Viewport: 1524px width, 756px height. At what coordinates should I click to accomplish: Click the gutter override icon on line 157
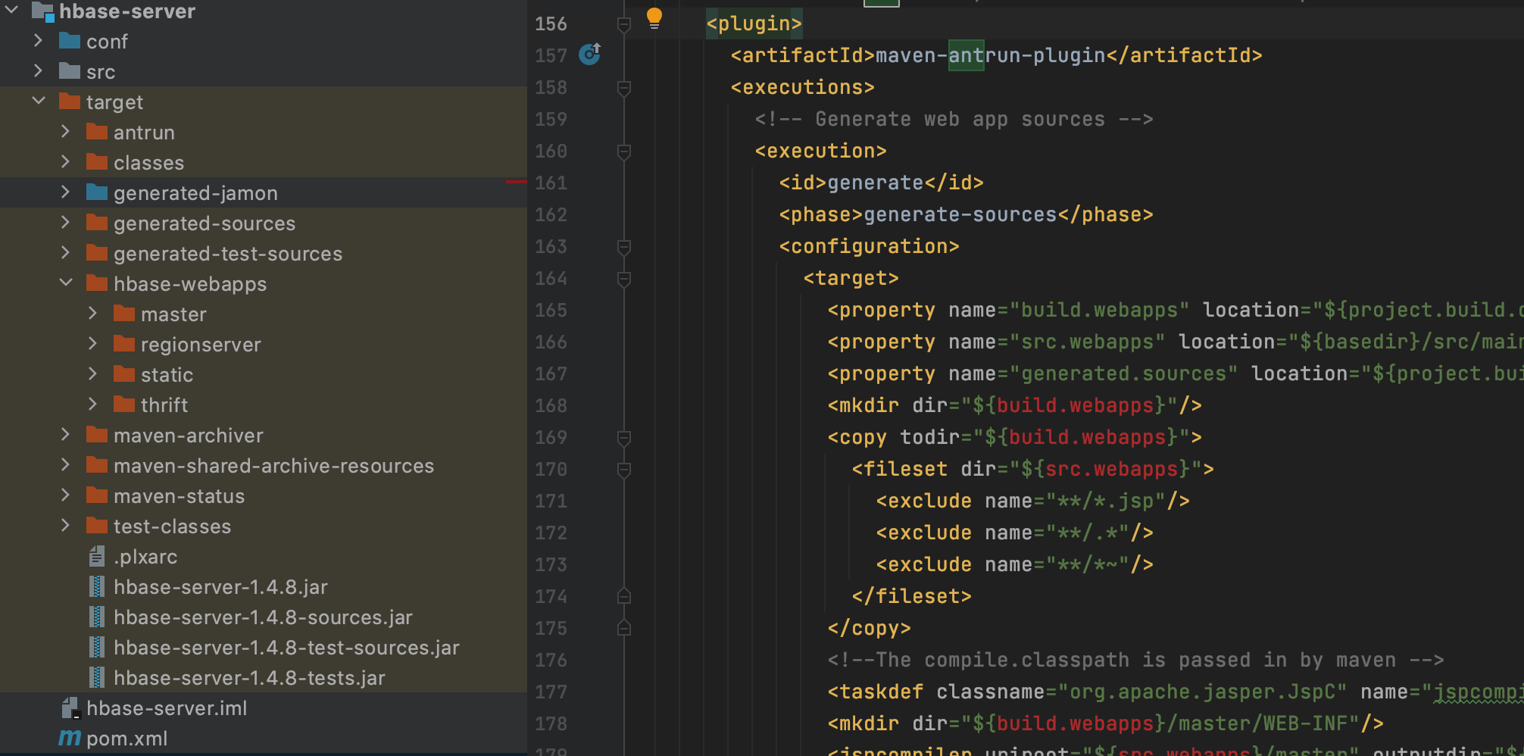(x=589, y=55)
